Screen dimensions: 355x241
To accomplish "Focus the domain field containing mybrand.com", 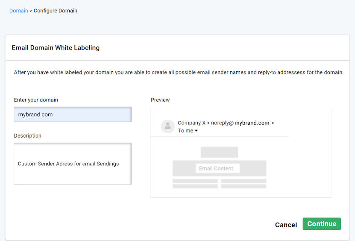I will [x=73, y=115].
